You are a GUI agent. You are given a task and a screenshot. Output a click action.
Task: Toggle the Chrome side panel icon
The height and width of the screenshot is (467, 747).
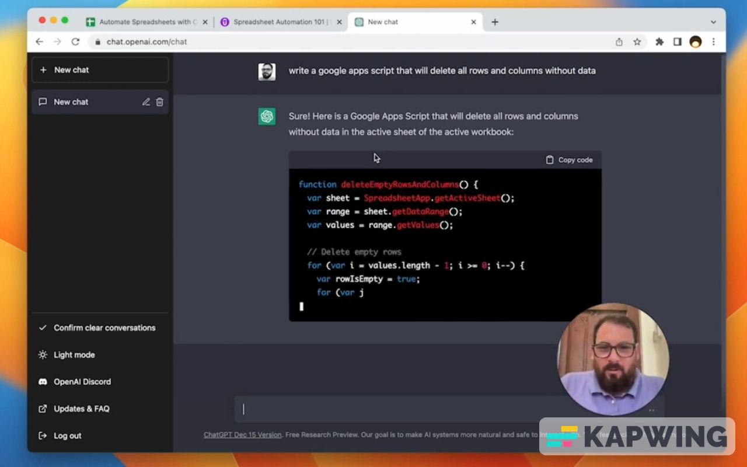678,41
